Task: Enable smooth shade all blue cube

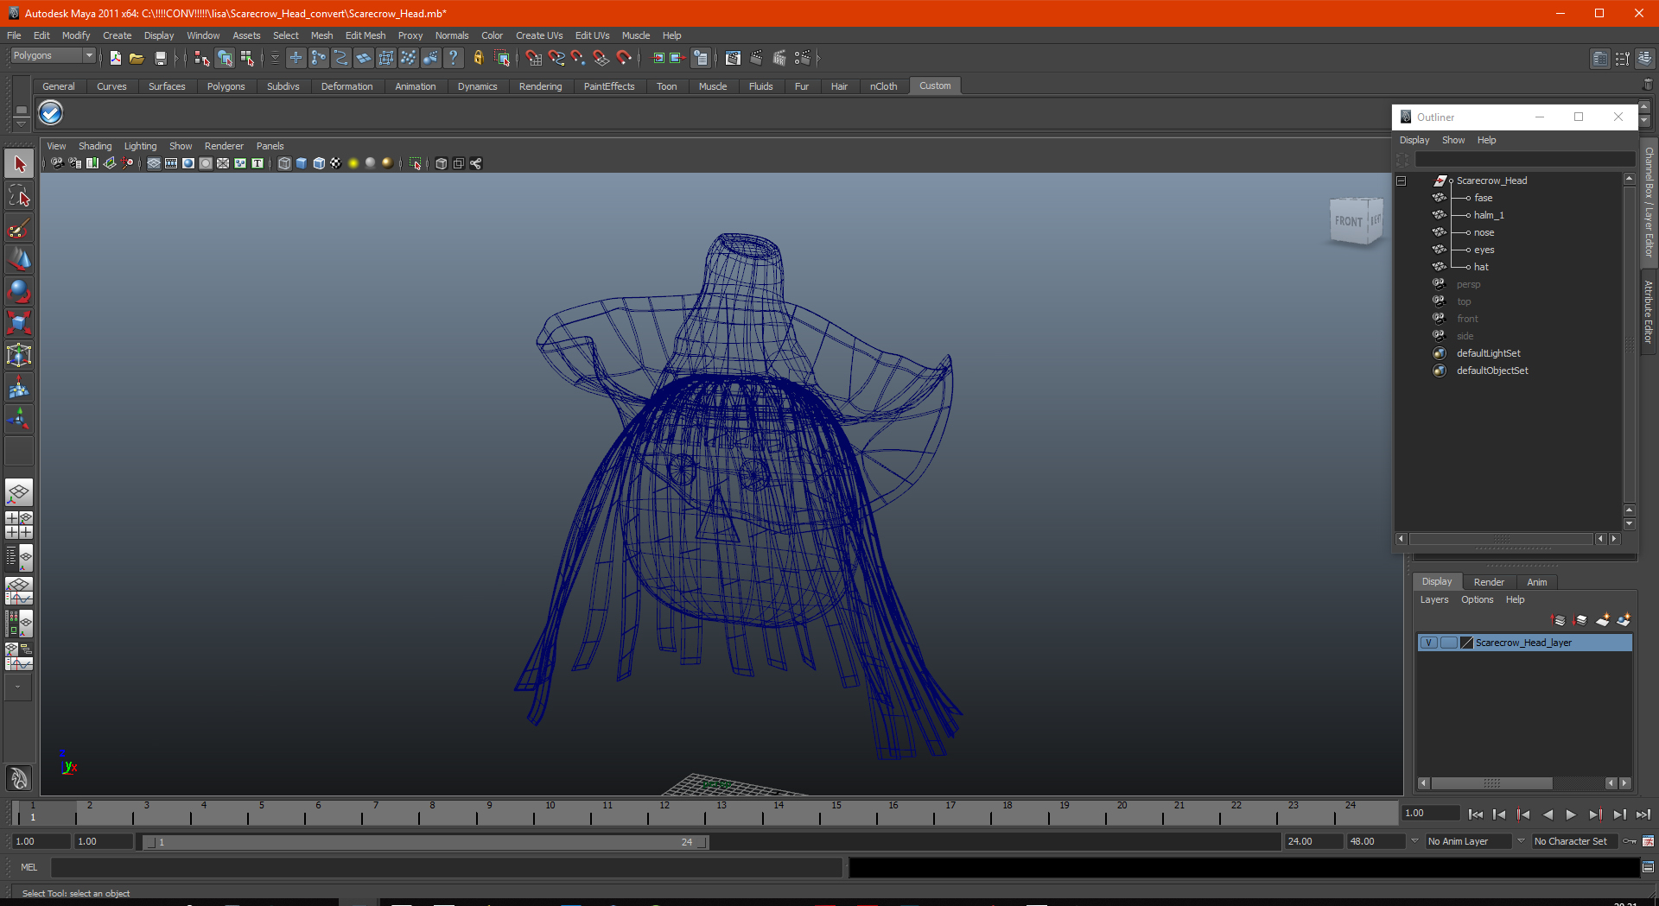Action: tap(302, 163)
